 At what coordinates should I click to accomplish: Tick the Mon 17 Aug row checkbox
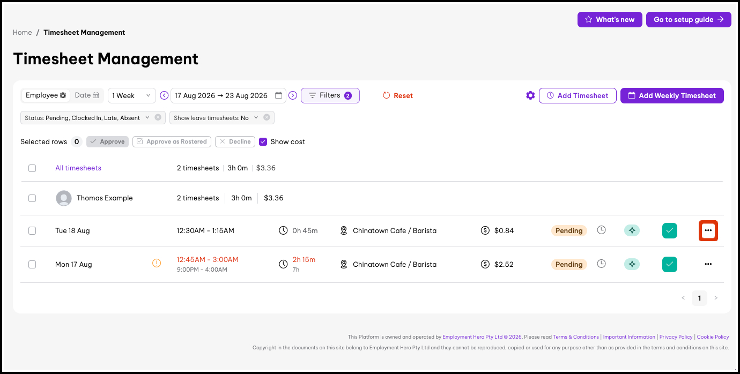tap(32, 264)
